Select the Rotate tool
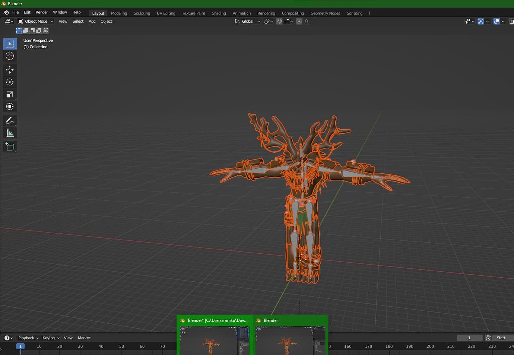Screen dimensions: 514x355 pos(10,82)
